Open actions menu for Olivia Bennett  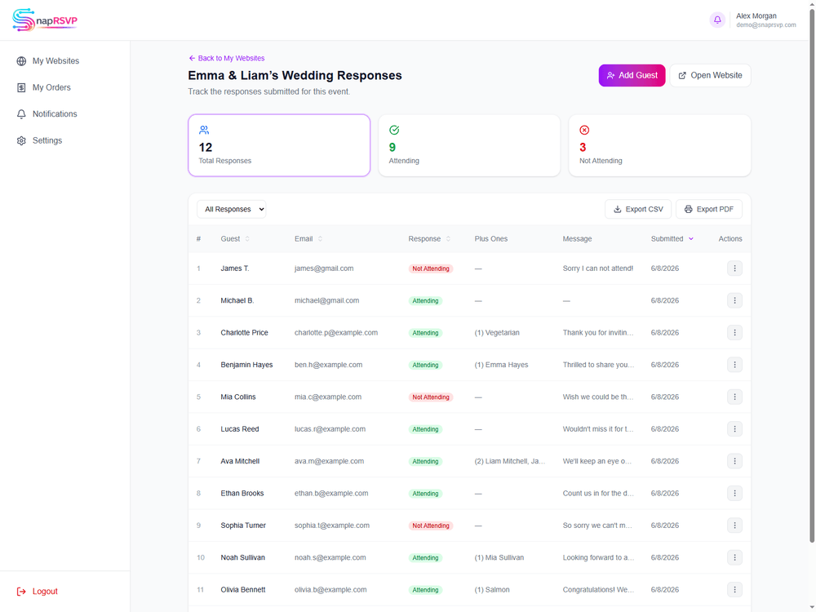(734, 590)
